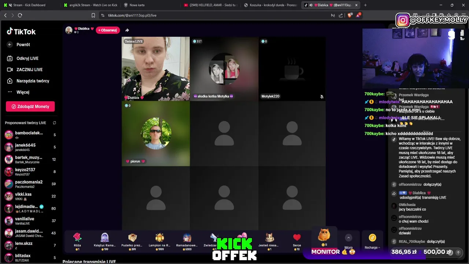This screenshot has width=469, height=264.
Task: Select the Motylek220 guest tile
Action: coord(292,69)
